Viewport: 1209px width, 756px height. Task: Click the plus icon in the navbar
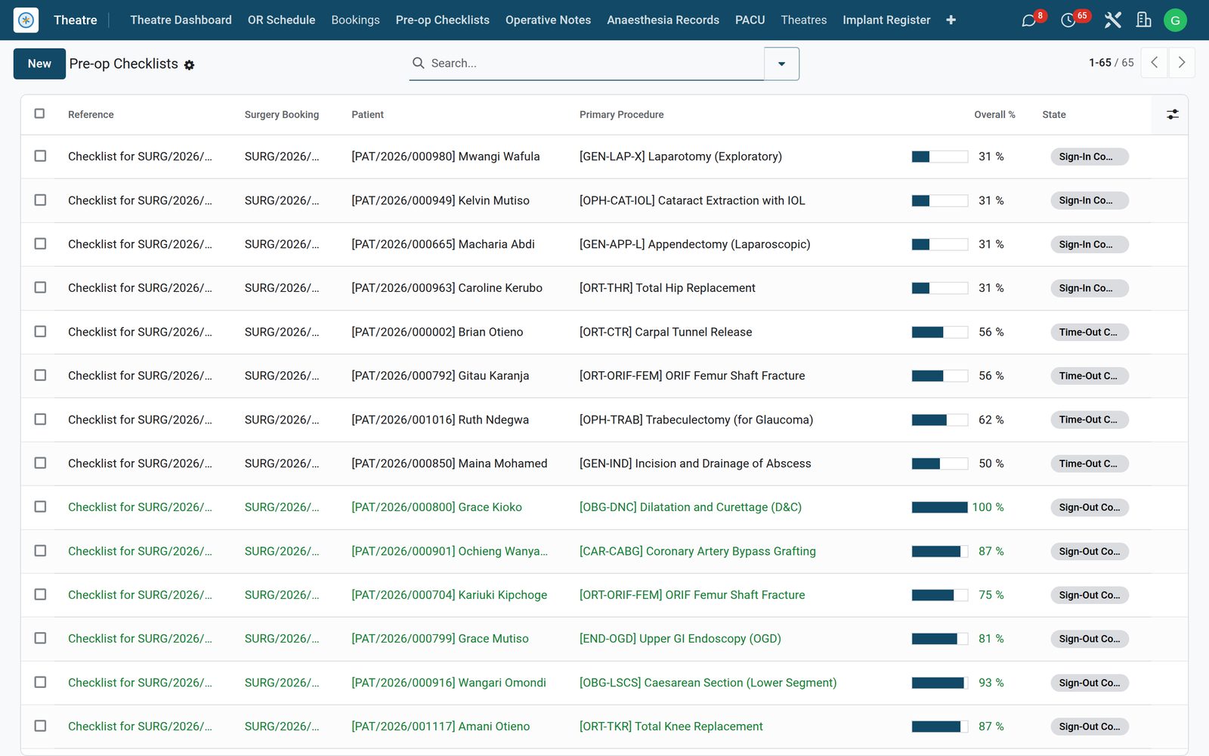tap(951, 20)
